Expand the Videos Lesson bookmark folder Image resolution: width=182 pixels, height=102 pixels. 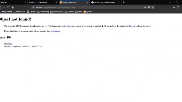(x=57, y=12)
